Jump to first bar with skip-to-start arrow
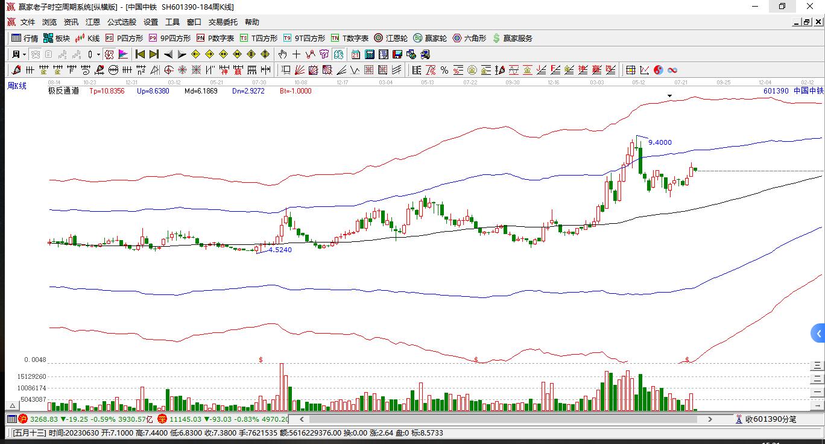Image resolution: width=825 pixels, height=444 pixels. pyautogui.click(x=140, y=54)
